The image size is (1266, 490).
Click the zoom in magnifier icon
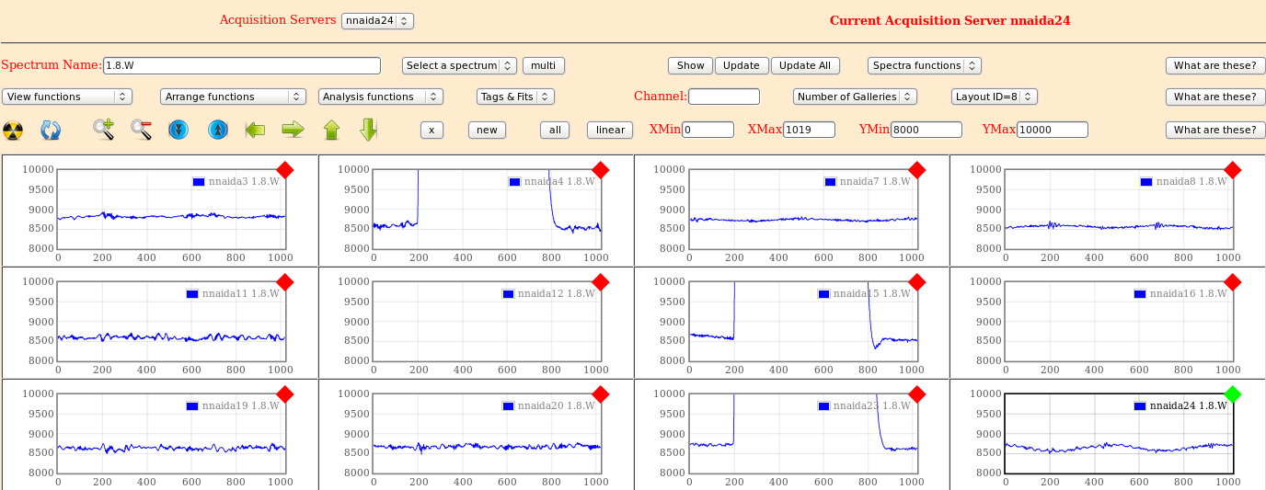coord(104,130)
